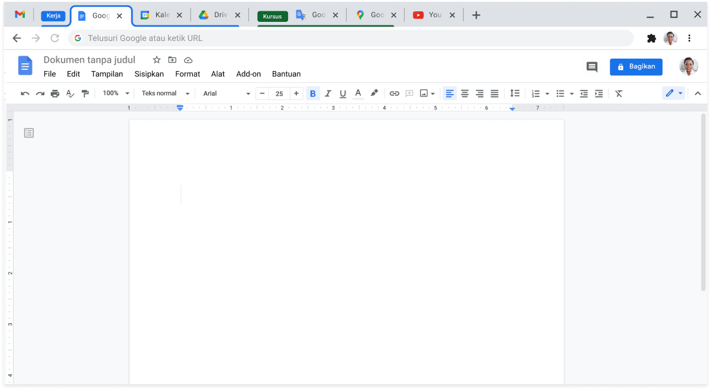Screen dimensions: 711x390
Task: Show the document outline icon
Action: click(29, 133)
